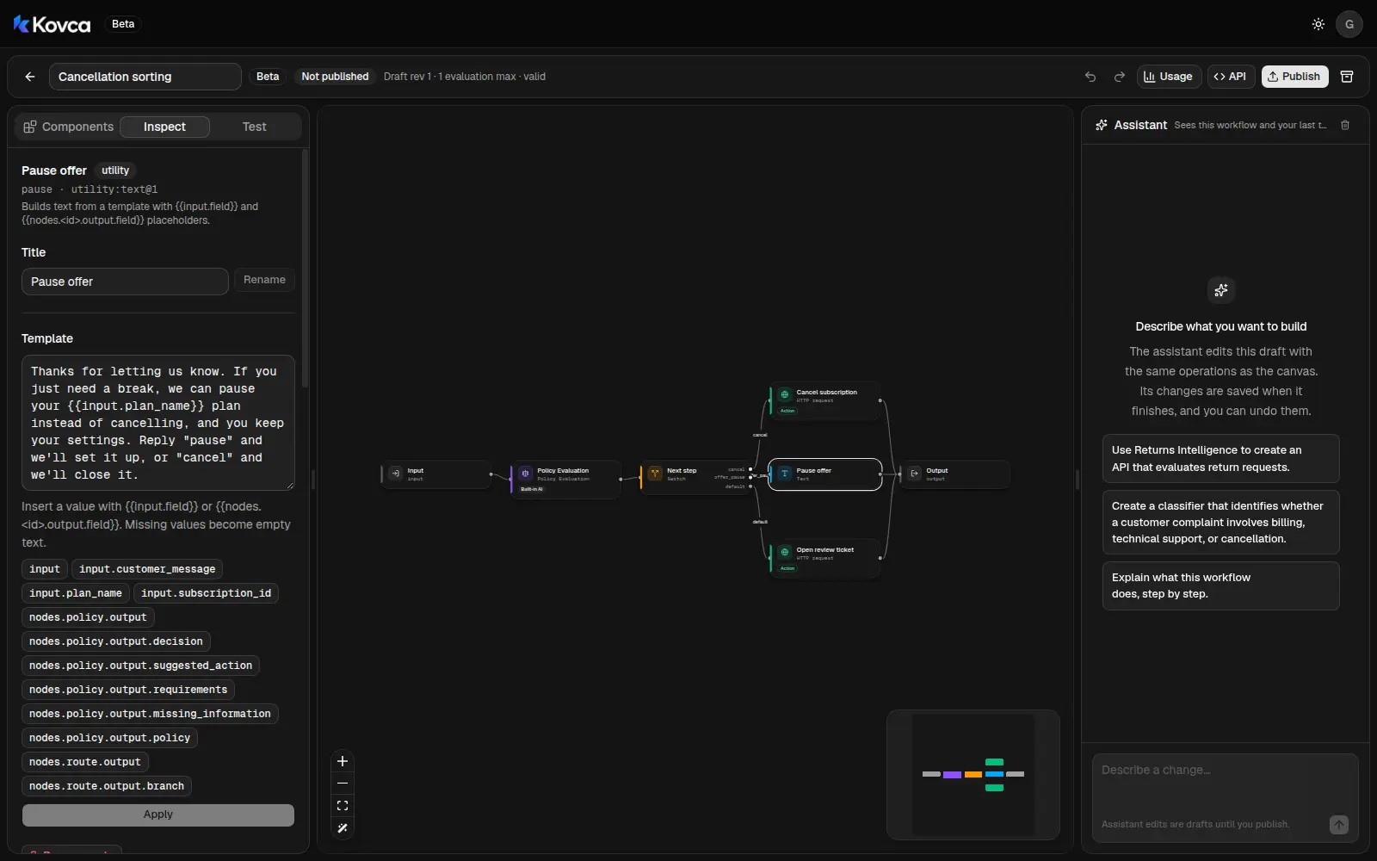The height and width of the screenshot is (861, 1377).
Task: Click the Pause offer title field
Action: pos(125,282)
